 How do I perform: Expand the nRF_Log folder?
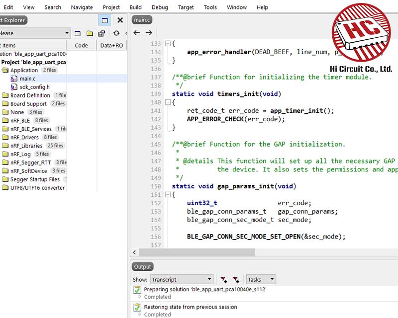point(5,154)
